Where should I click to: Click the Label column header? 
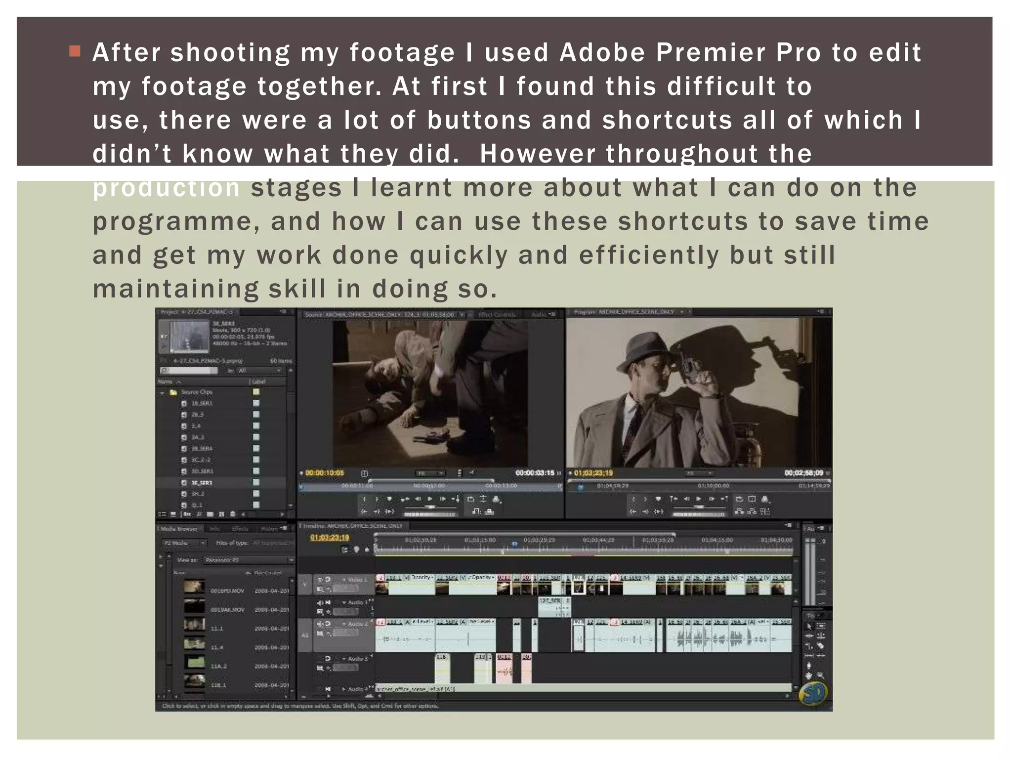[258, 381]
